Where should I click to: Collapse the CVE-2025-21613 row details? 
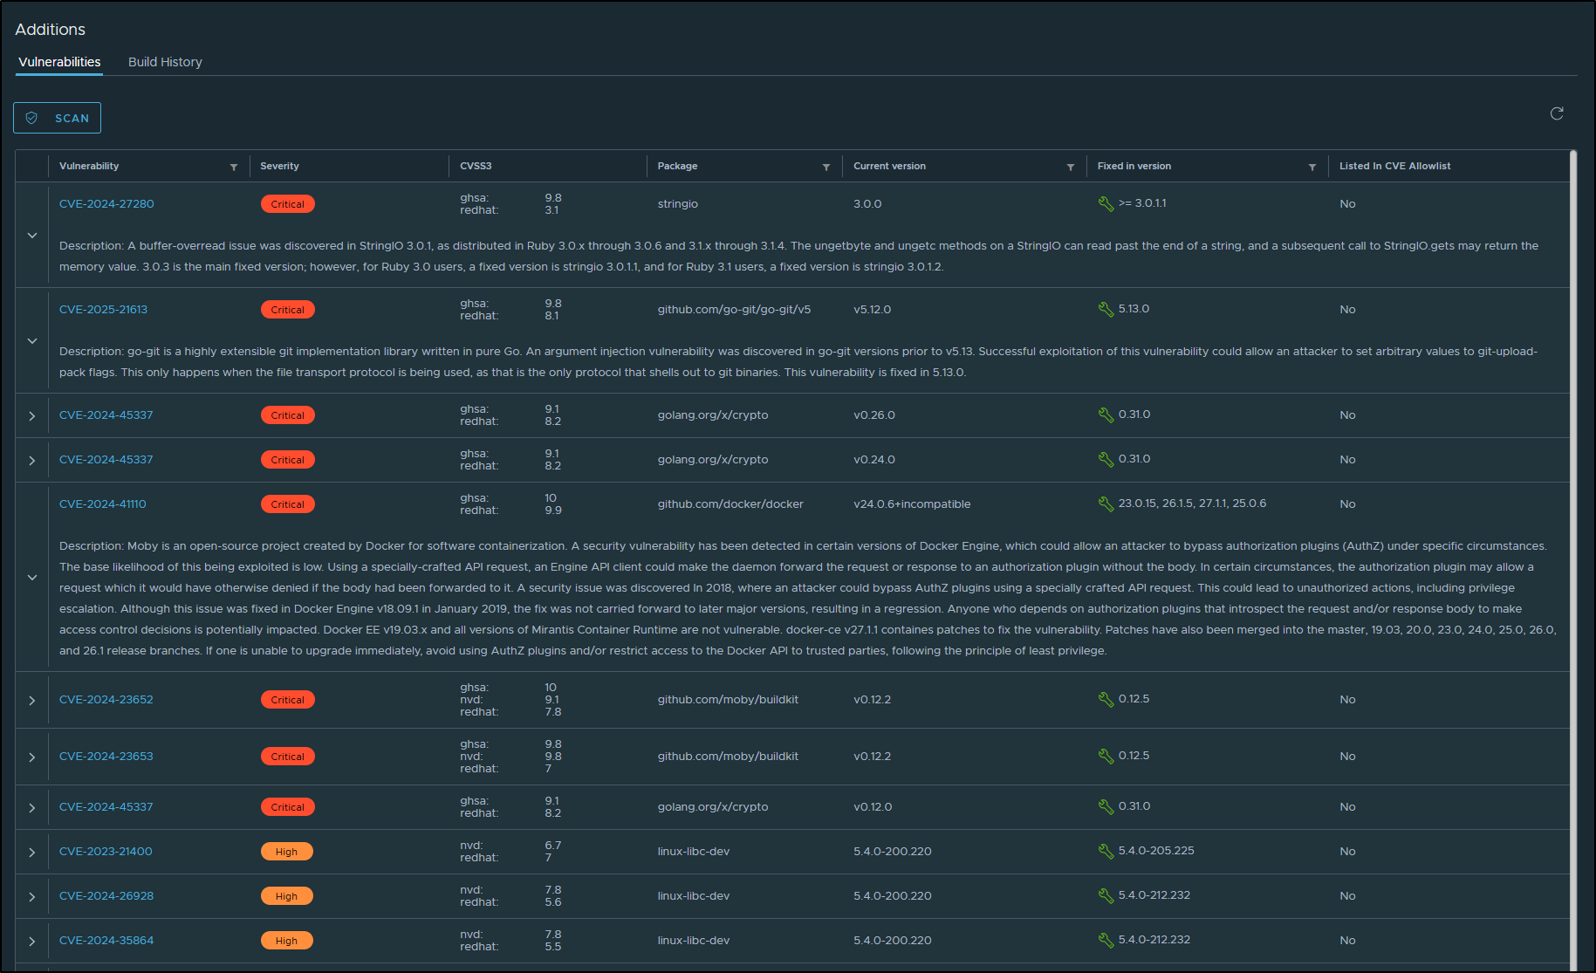click(x=32, y=341)
